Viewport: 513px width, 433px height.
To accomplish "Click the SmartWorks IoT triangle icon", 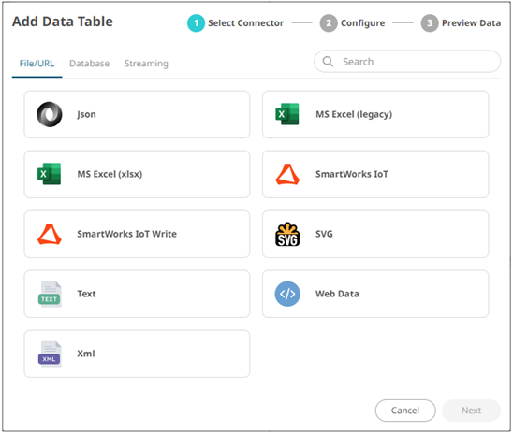I will [x=287, y=174].
